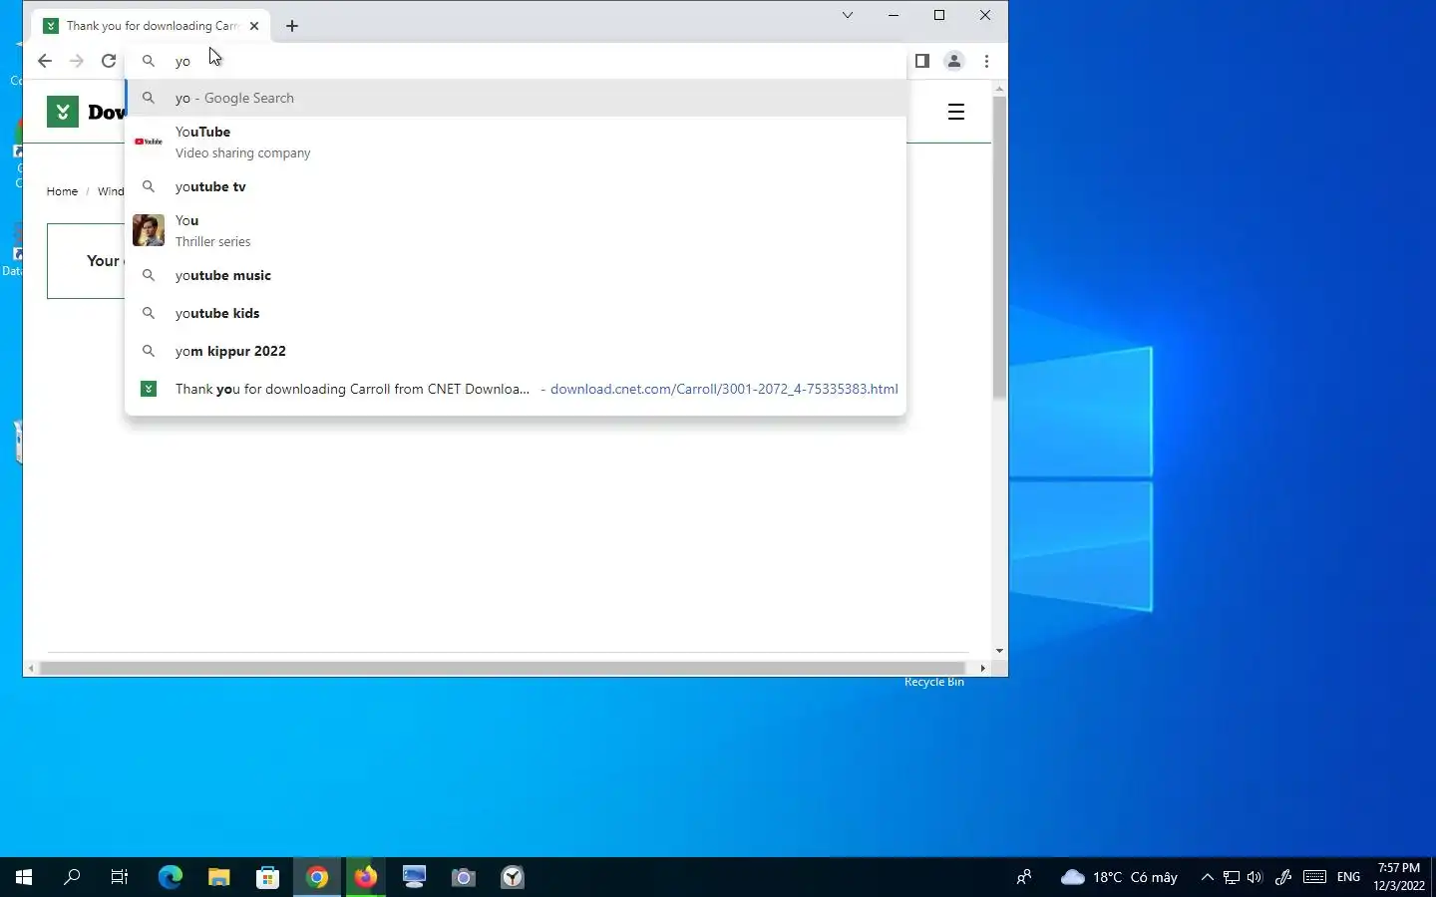The width and height of the screenshot is (1436, 897).
Task: Open the download.cnet.com Carroll history suggestion
Action: 516,389
